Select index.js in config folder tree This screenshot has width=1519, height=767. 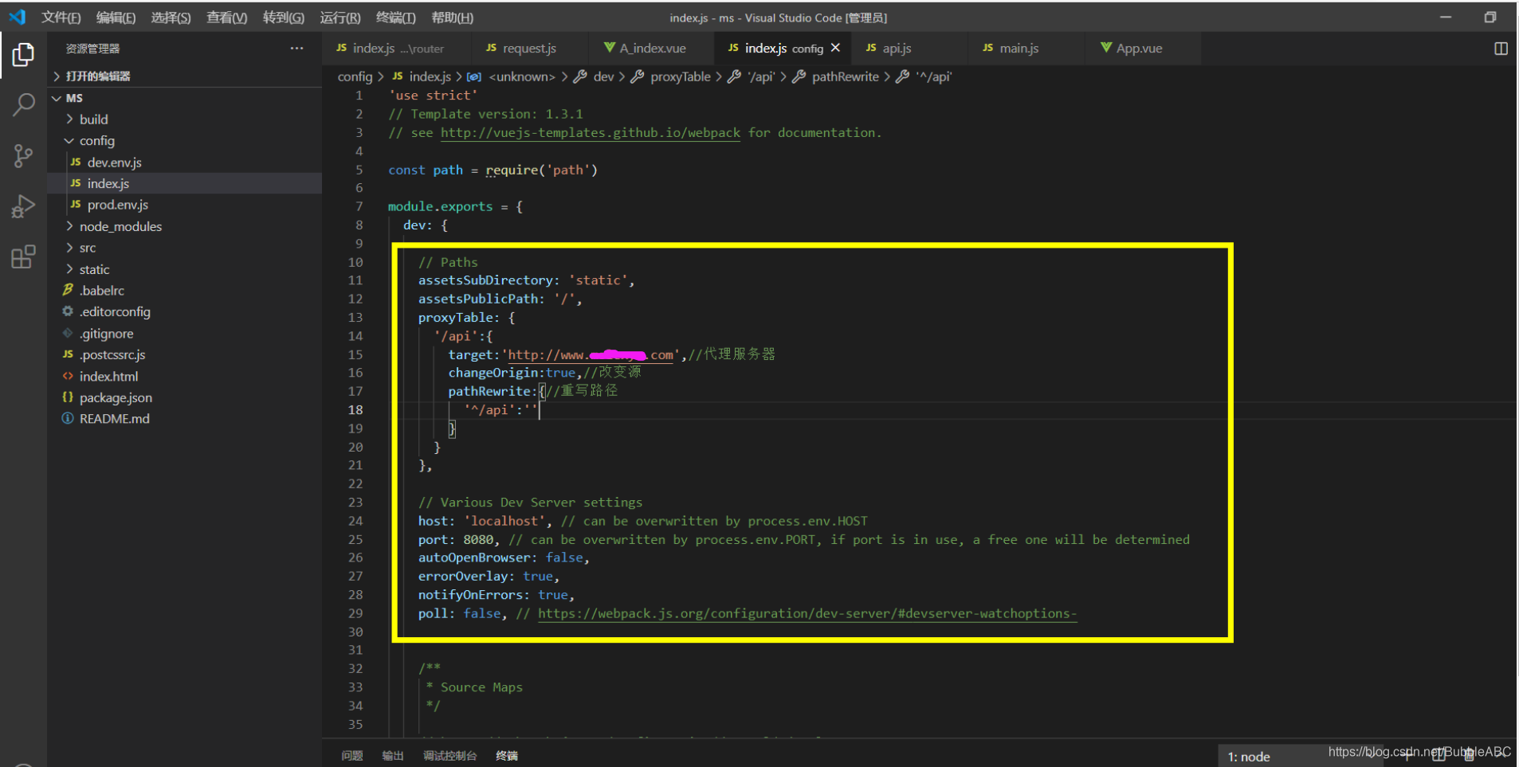(x=108, y=183)
